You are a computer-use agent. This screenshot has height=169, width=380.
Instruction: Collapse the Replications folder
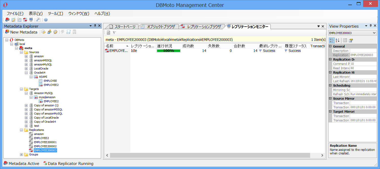click(21, 130)
